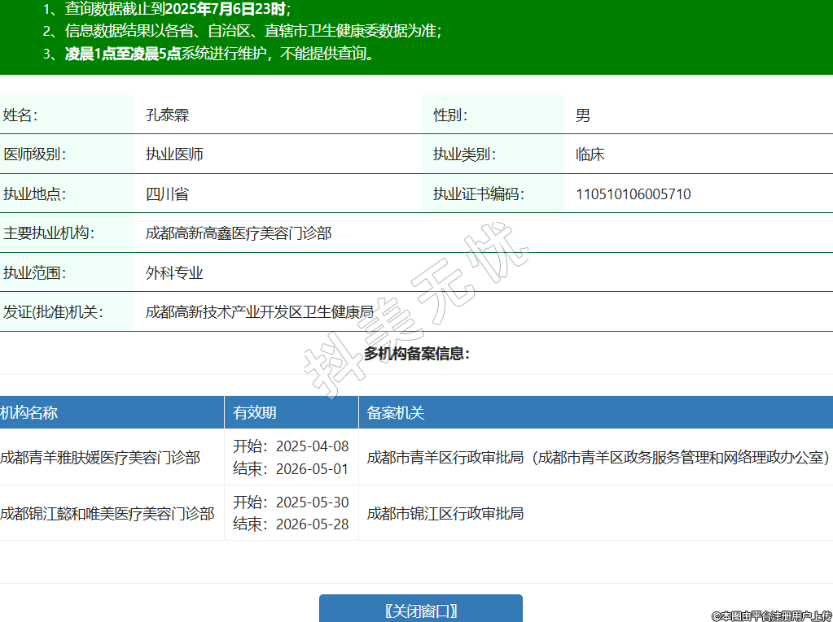Select the 成都市锦江区行政审批局 cell
This screenshot has width=833, height=622.
445,513
